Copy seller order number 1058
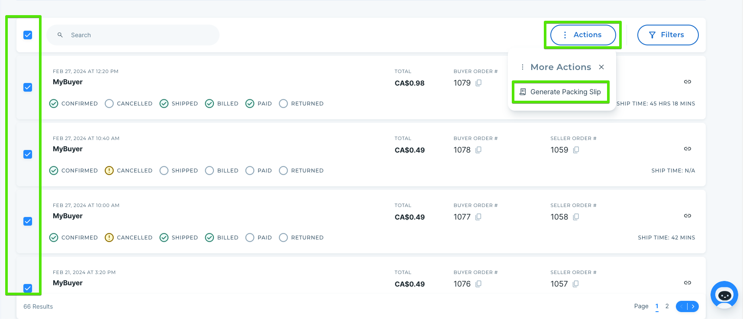This screenshot has width=743, height=319. click(x=576, y=217)
